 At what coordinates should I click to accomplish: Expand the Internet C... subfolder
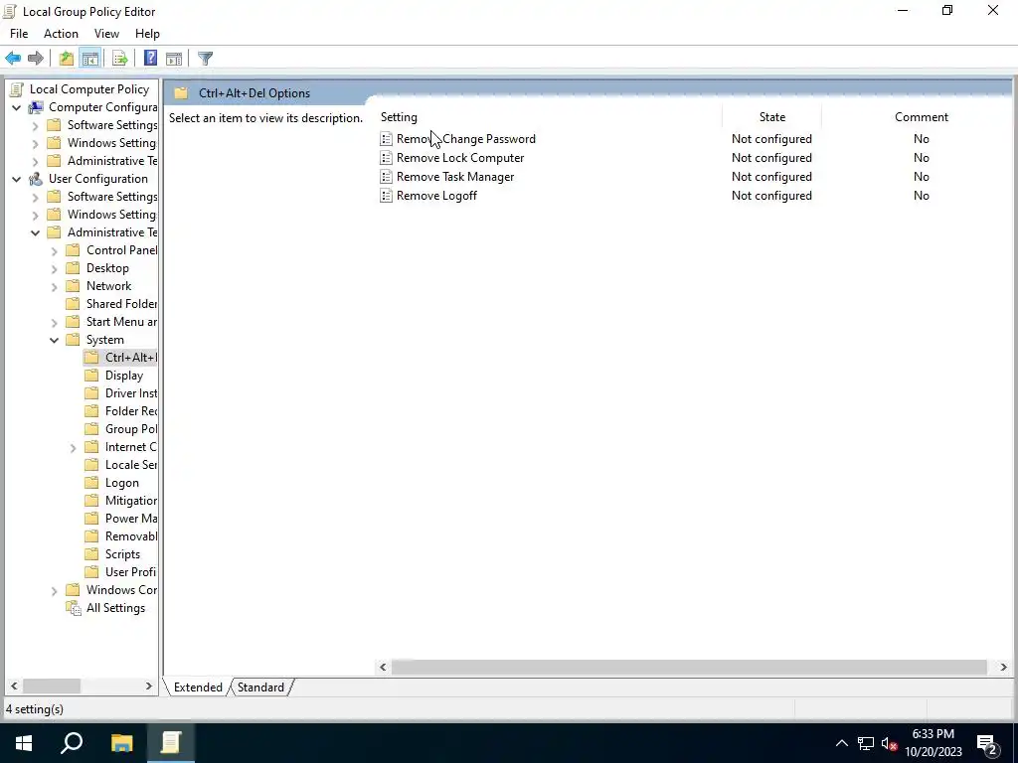pyautogui.click(x=74, y=448)
